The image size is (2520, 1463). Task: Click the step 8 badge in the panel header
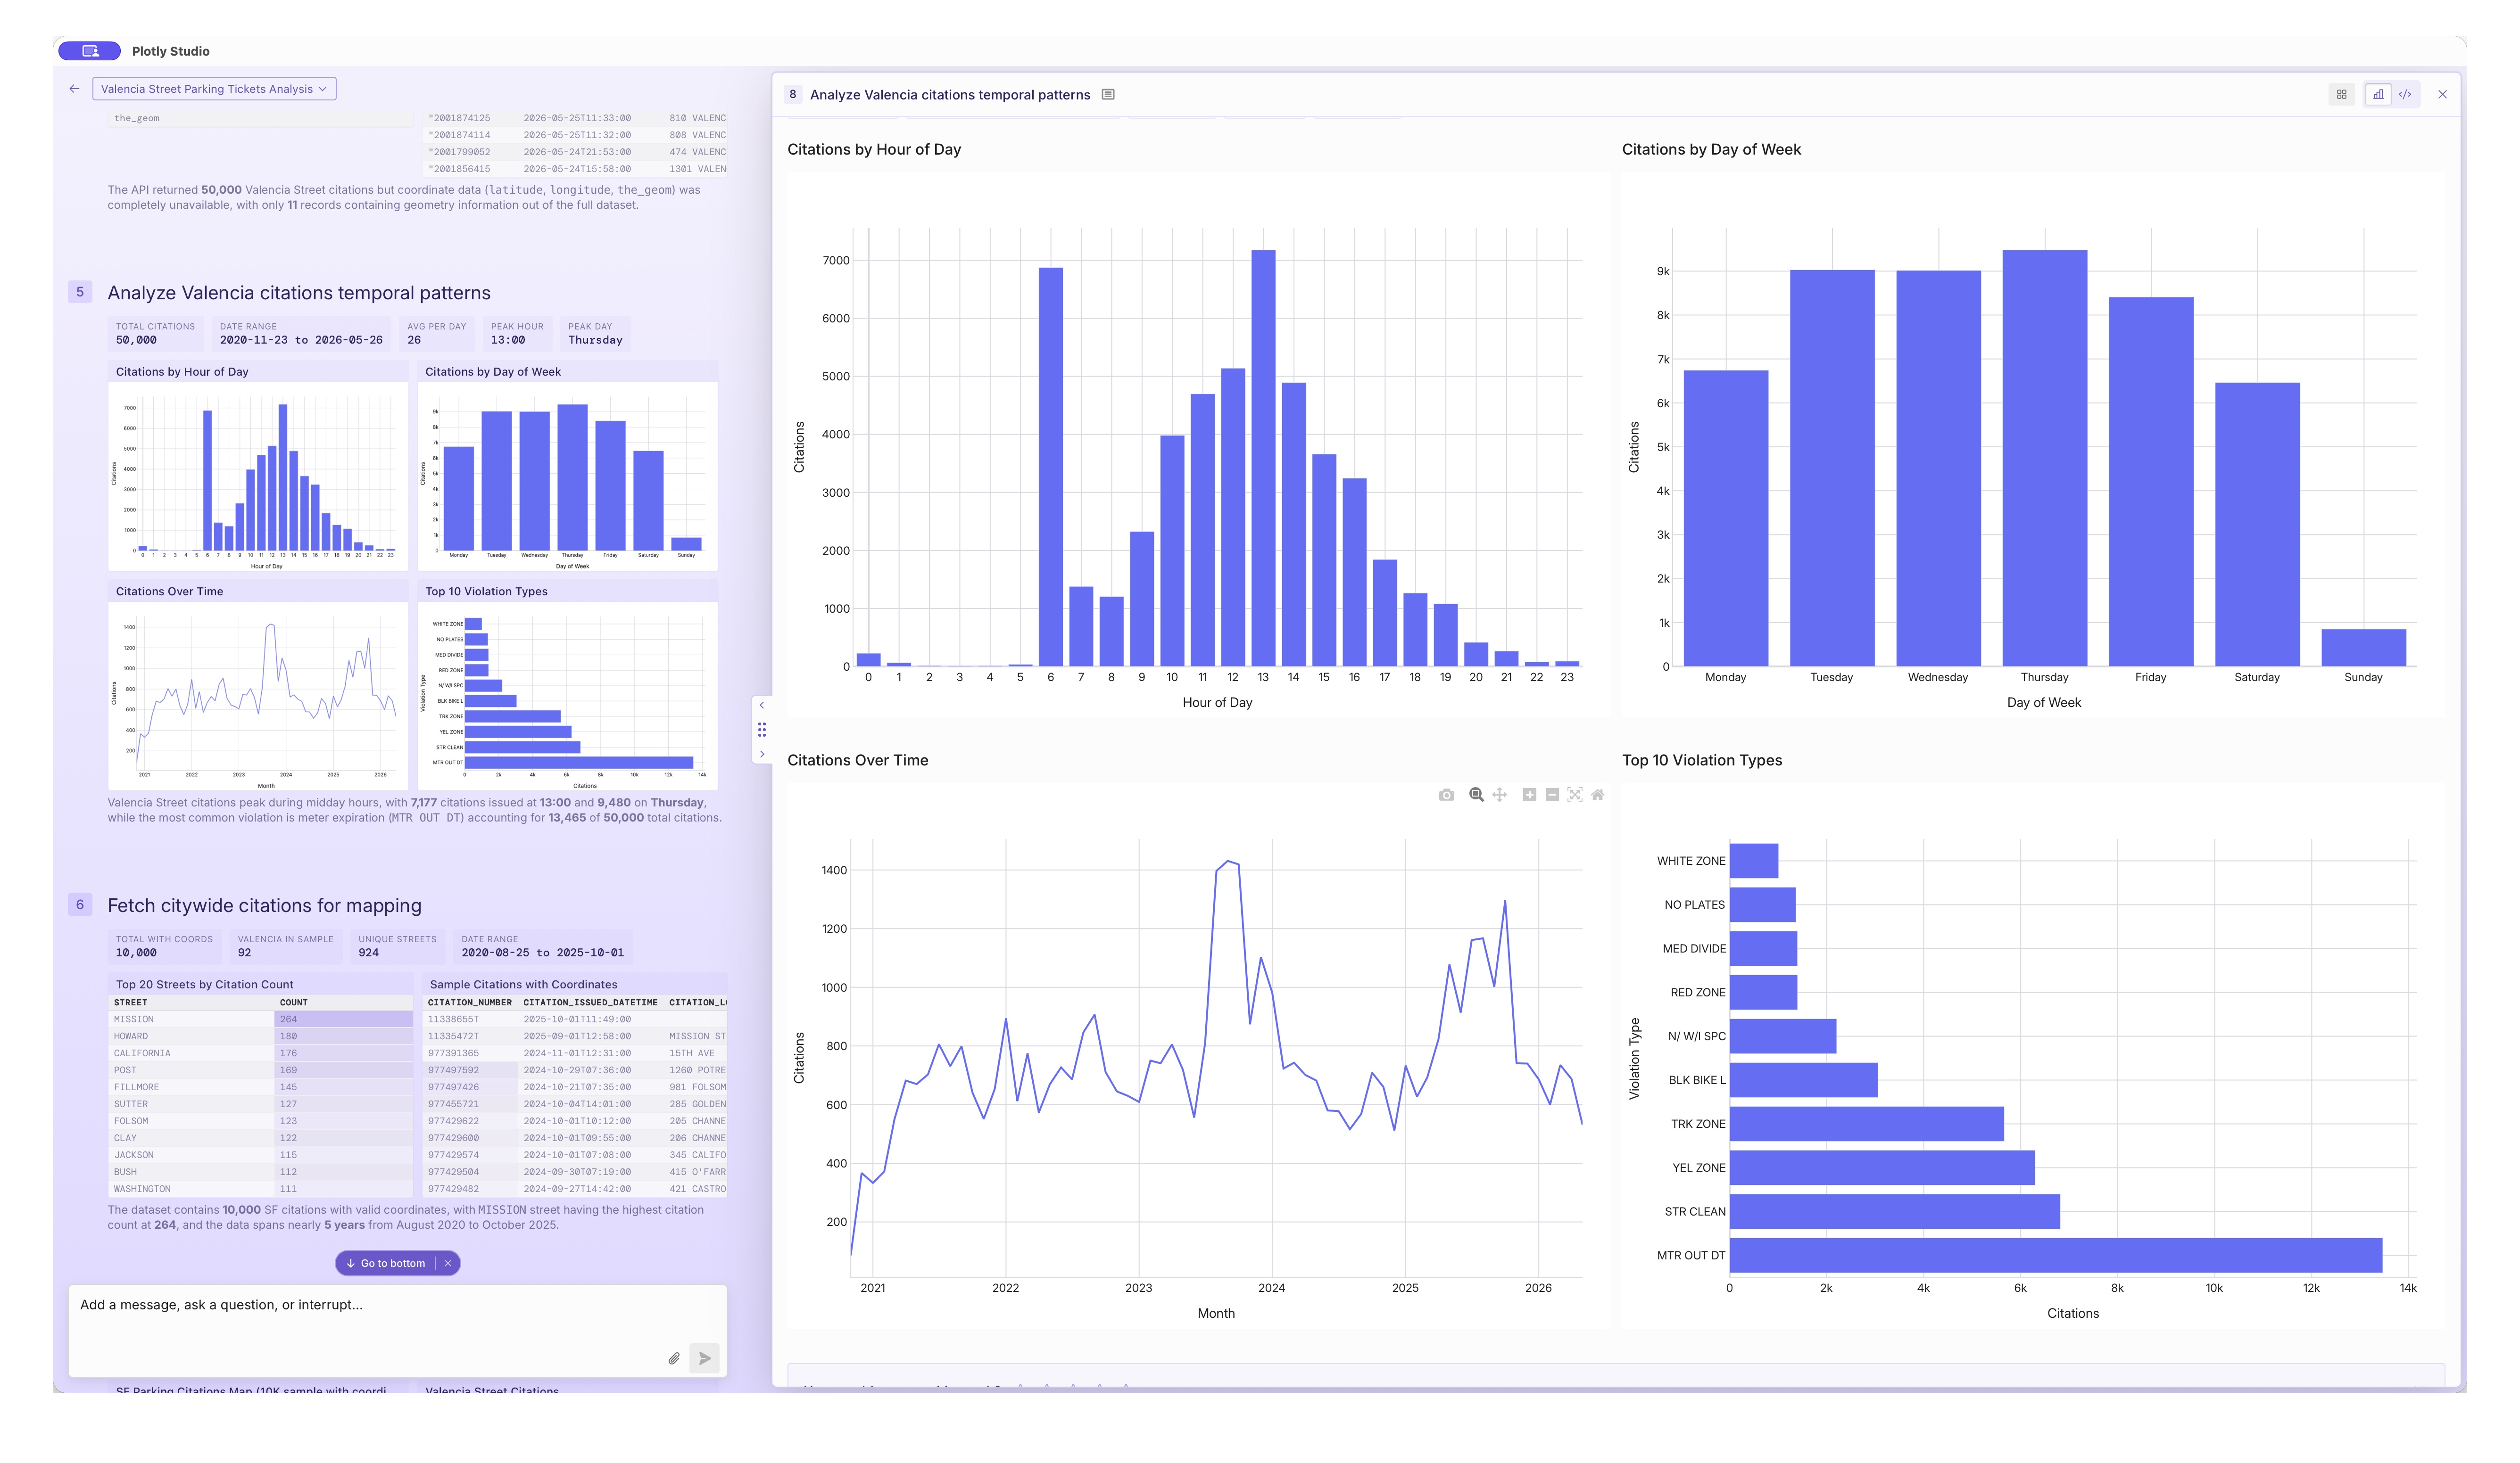click(793, 95)
